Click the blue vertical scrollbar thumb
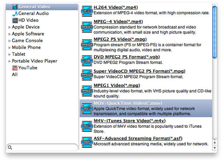The height and width of the screenshot is (162, 223). click(x=215, y=32)
